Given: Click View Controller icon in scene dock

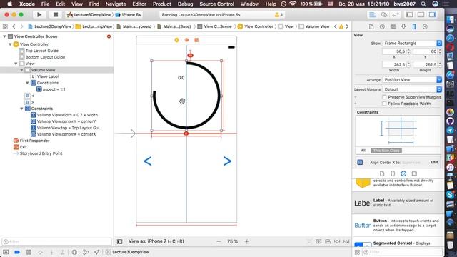Looking at the screenshot, I should click(176, 40).
